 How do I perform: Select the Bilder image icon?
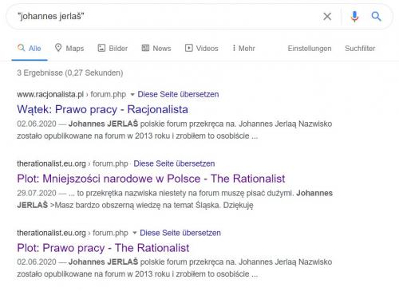click(101, 48)
